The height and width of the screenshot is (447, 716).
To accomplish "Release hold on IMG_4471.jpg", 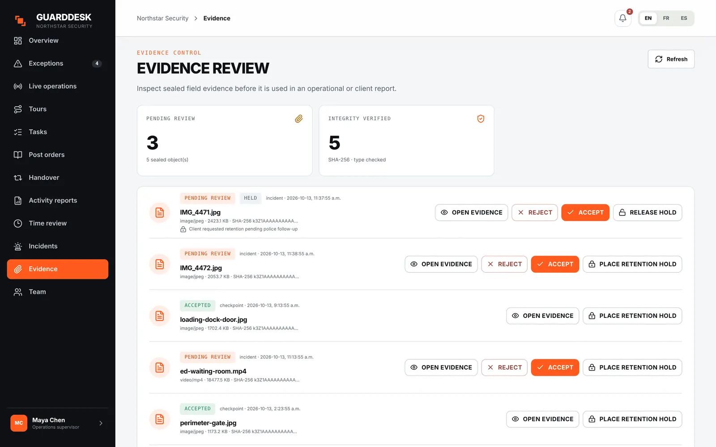I will 648,213.
